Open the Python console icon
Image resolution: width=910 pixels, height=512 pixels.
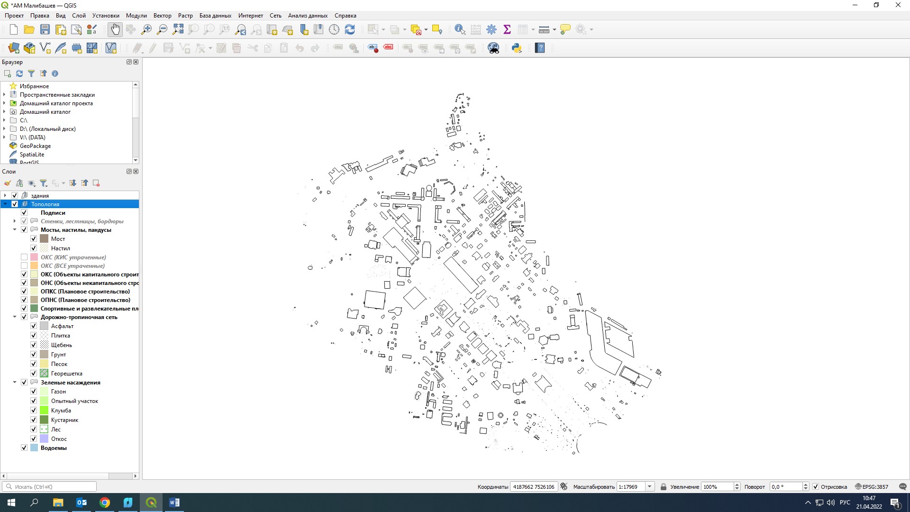[x=517, y=48]
